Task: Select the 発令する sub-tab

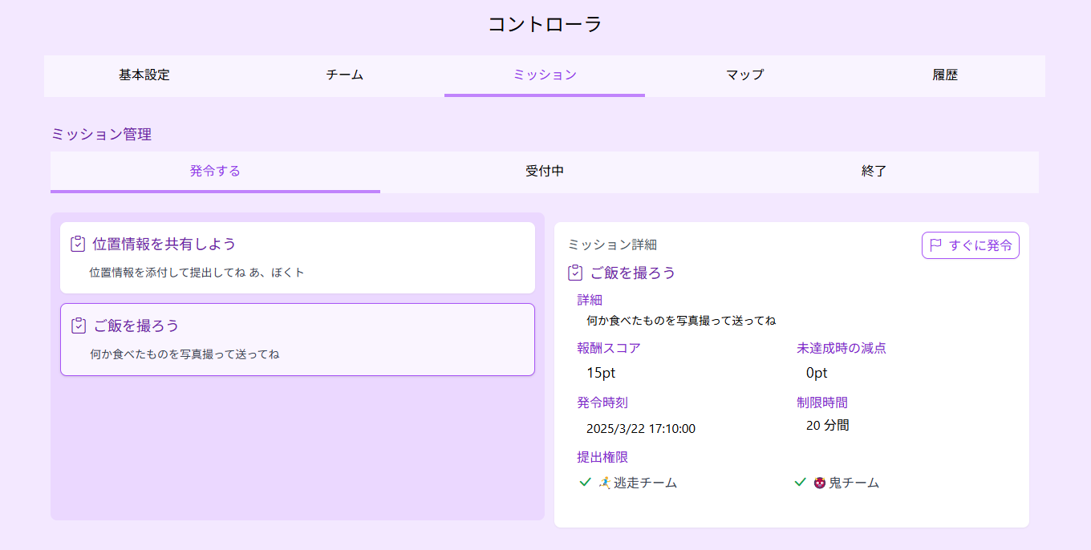Action: (x=215, y=172)
